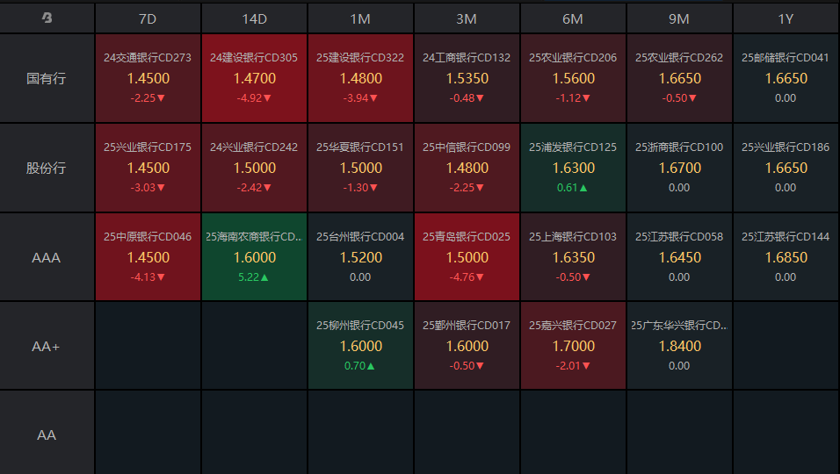Open the 25农业银行CD262 cell
Screen dimensions: 840x474
[x=679, y=78]
